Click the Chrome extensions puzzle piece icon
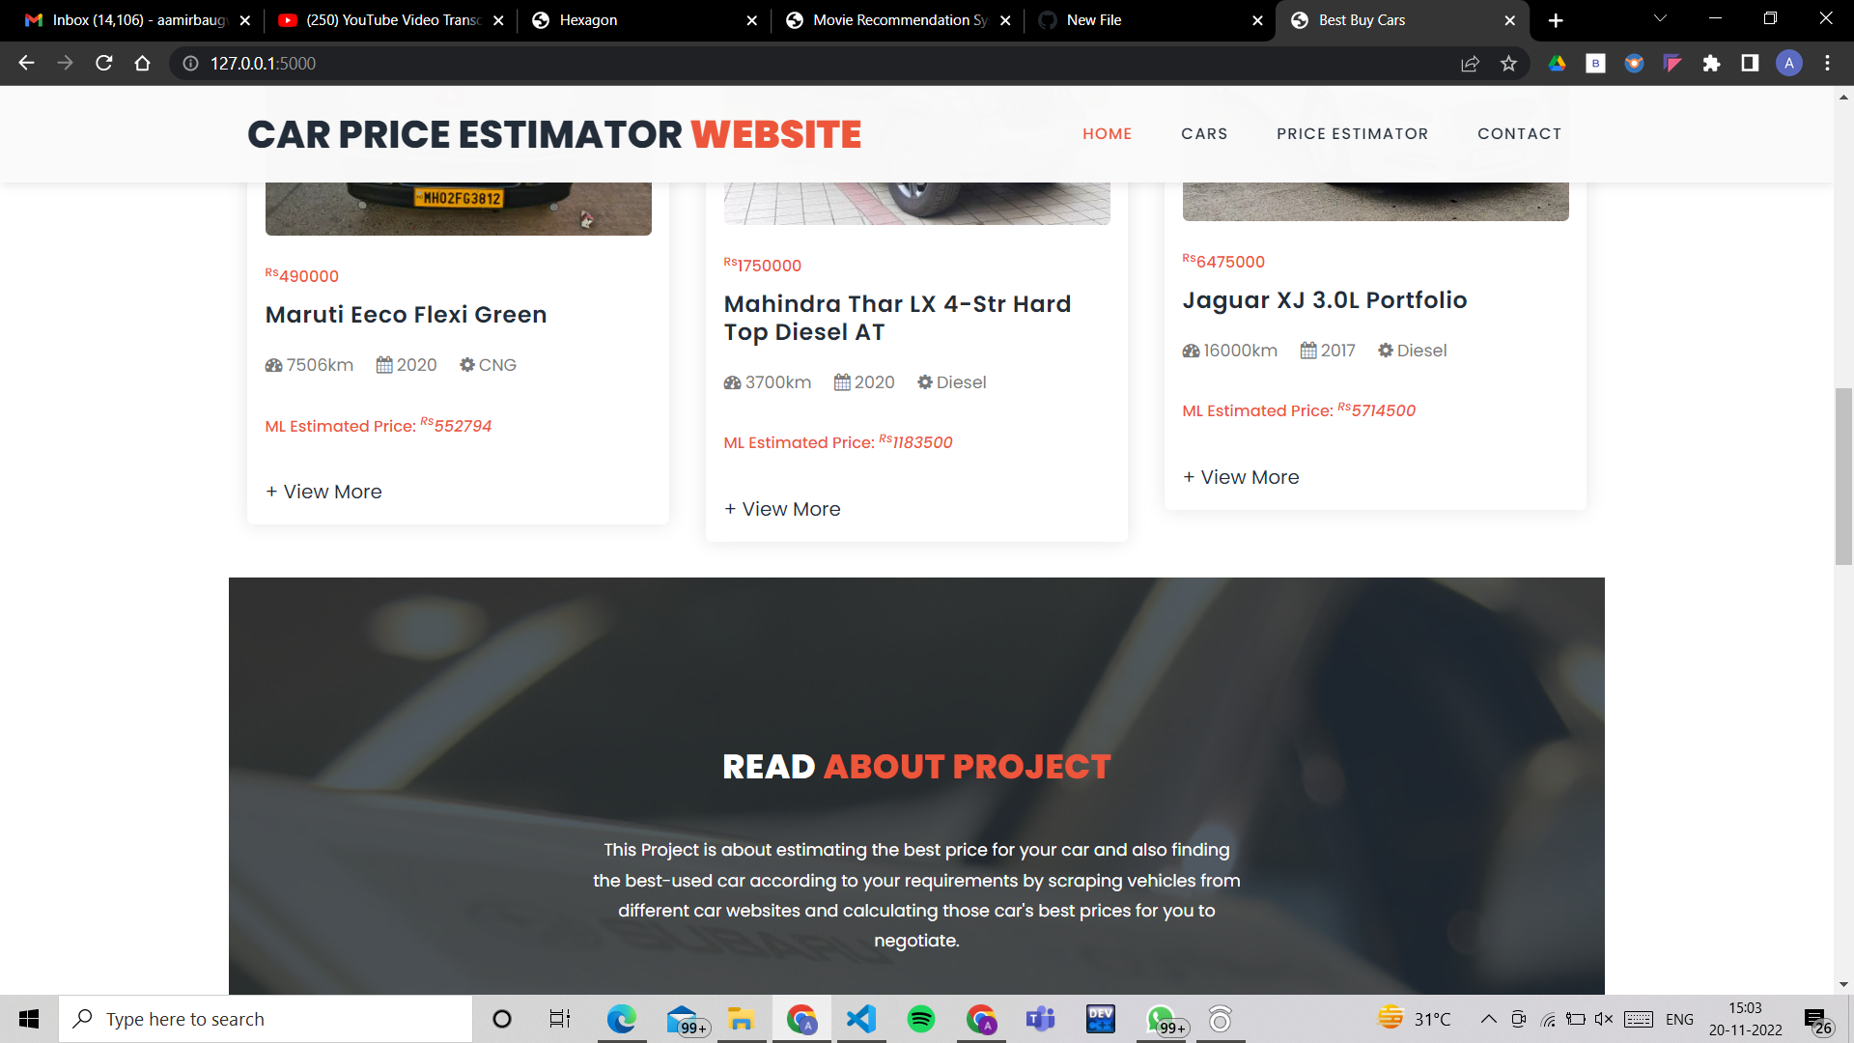Viewport: 1854px width, 1043px height. (1711, 64)
